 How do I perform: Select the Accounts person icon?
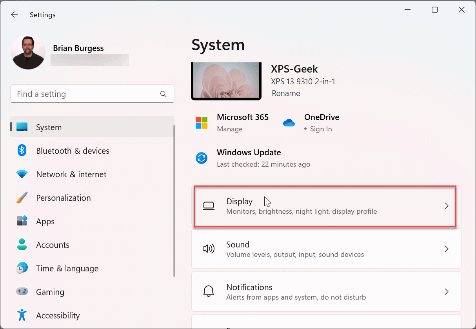tap(22, 244)
